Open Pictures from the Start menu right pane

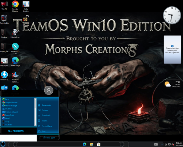(43, 110)
